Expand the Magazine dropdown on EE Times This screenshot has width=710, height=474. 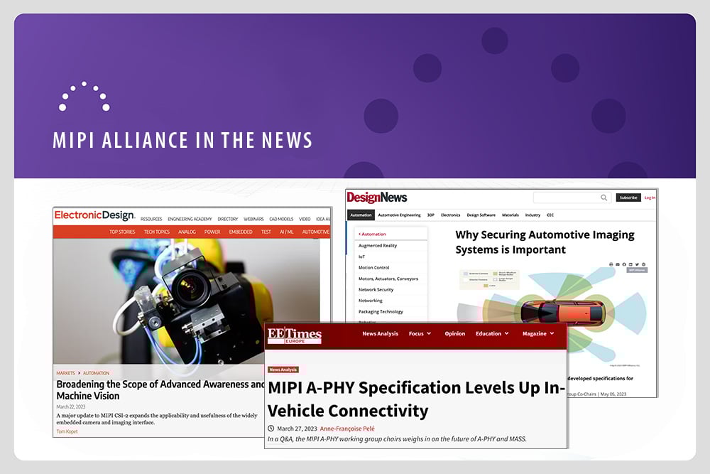(x=537, y=333)
